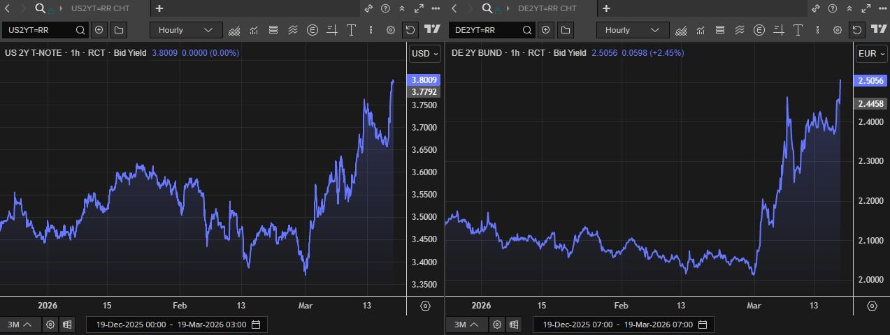Image resolution: width=890 pixels, height=335 pixels.
Task: Toggle the crosshair drawing tool on DE2YT chart
Action: point(778,30)
